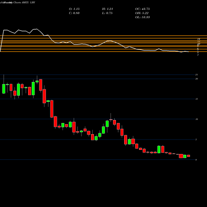
Task: Click the candlestick price axis label '0'
Action: 196,160
